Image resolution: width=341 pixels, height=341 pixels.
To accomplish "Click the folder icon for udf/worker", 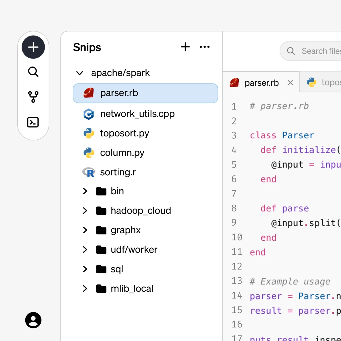I will pos(101,250).
